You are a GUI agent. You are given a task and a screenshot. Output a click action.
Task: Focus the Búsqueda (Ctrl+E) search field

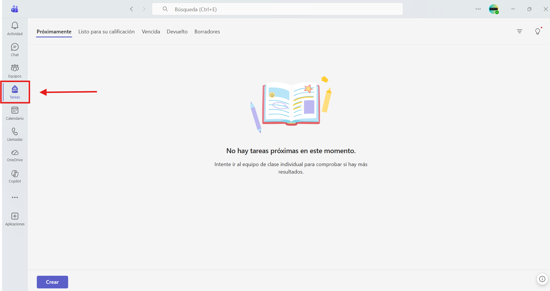coord(277,9)
